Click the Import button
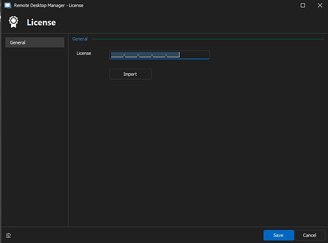328x243 pixels. 130,74
